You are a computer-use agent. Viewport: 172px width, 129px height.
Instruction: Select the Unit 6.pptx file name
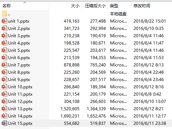point(19,58)
